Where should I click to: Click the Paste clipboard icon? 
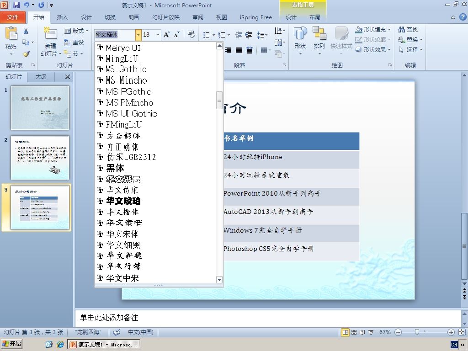point(11,33)
